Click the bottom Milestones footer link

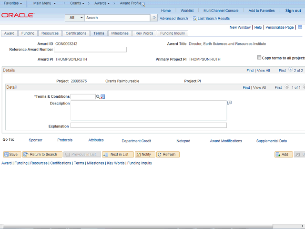(x=95, y=163)
